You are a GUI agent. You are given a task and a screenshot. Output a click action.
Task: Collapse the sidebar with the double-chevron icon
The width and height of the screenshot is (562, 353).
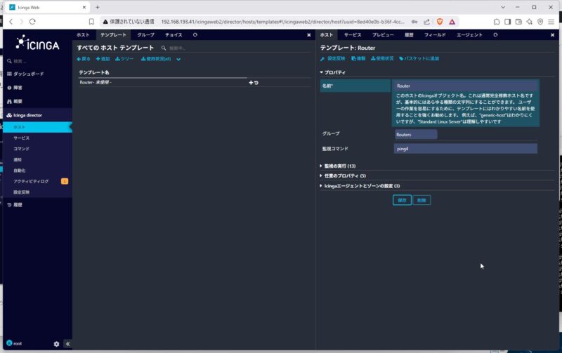(x=67, y=344)
